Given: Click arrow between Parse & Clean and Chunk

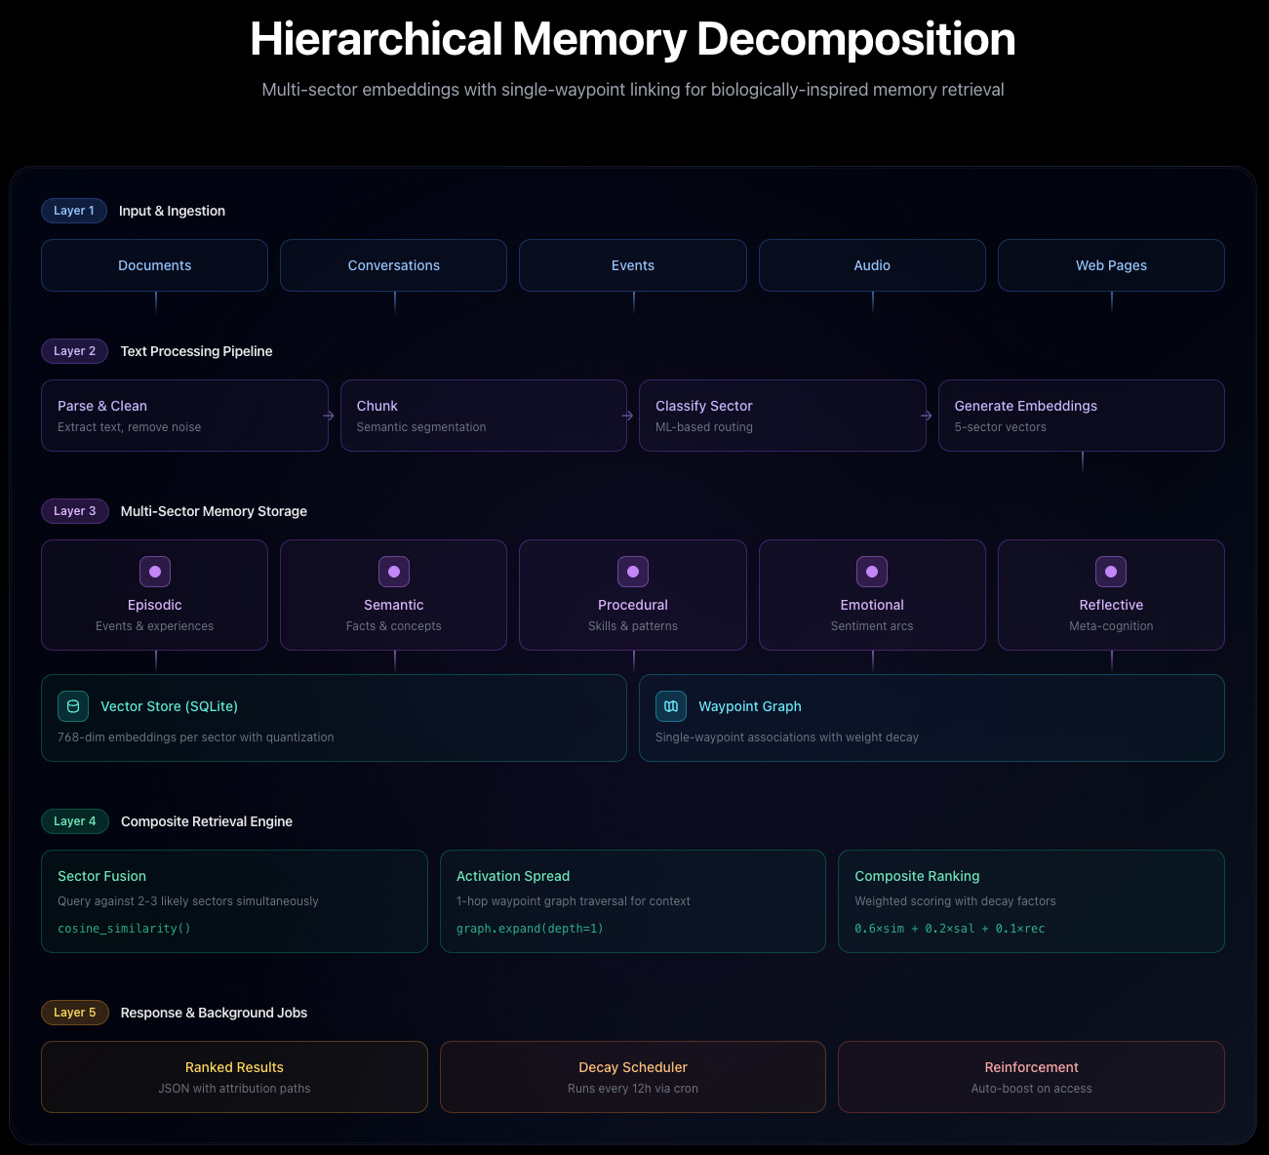Looking at the screenshot, I should [x=329, y=416].
